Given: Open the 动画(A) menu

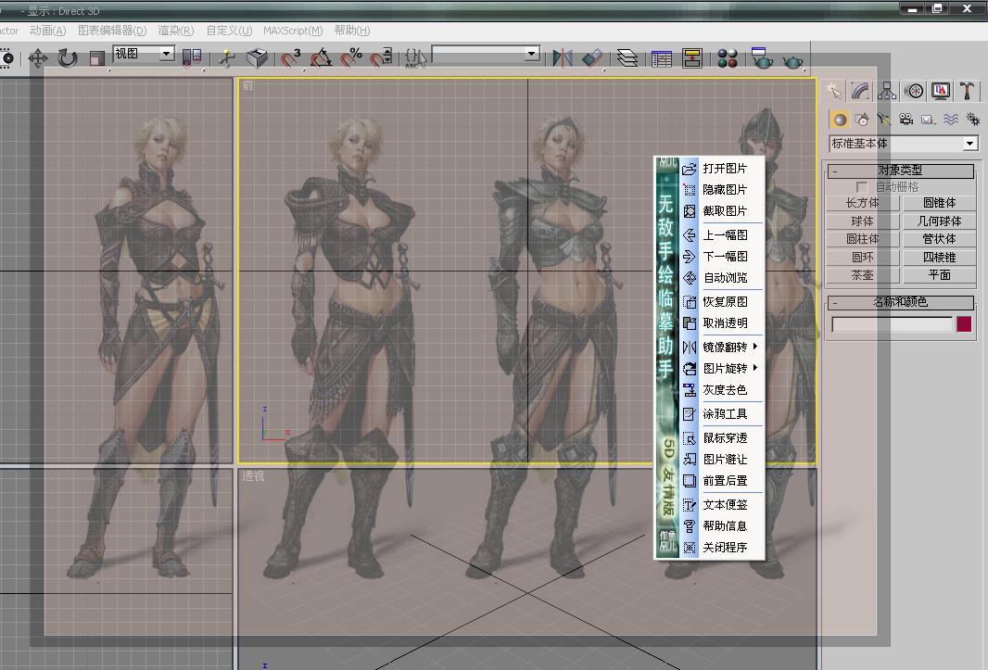Looking at the screenshot, I should [48, 31].
